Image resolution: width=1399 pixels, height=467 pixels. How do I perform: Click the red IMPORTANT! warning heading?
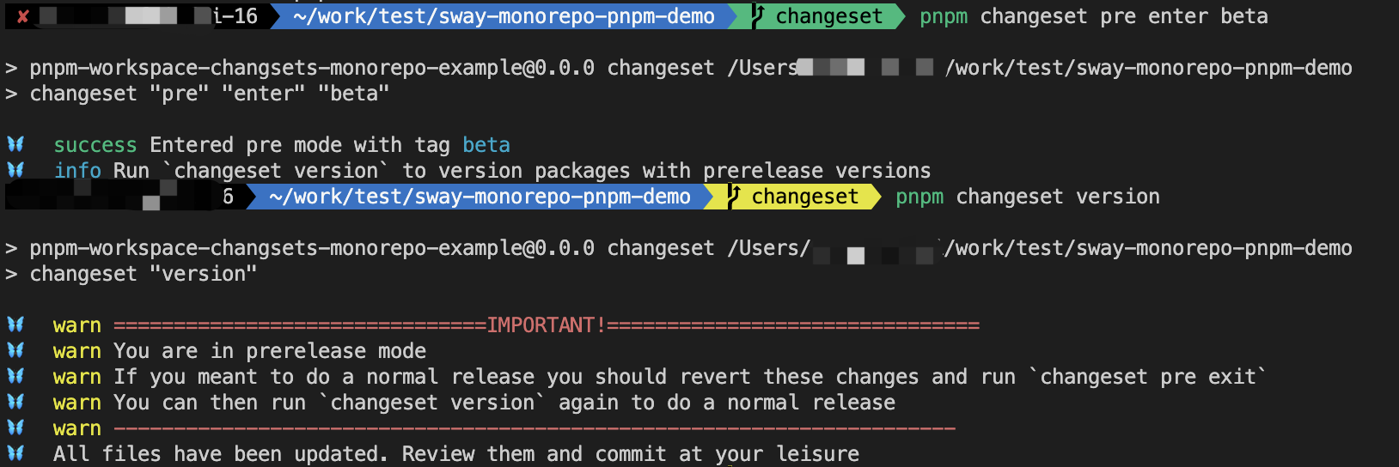(x=547, y=325)
